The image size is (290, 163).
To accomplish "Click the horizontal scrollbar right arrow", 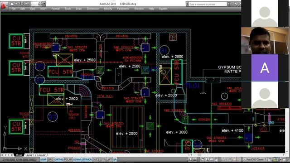I will (284, 155).
